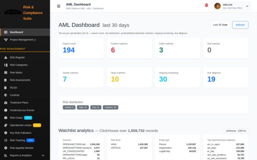Screen dimensions: 257x160
Task: Click the Ongoing monitoring 30 value
Action: click(x=163, y=79)
